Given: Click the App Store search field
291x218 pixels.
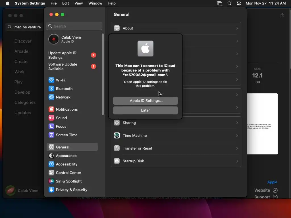Looking at the screenshot, I should 25,27.
